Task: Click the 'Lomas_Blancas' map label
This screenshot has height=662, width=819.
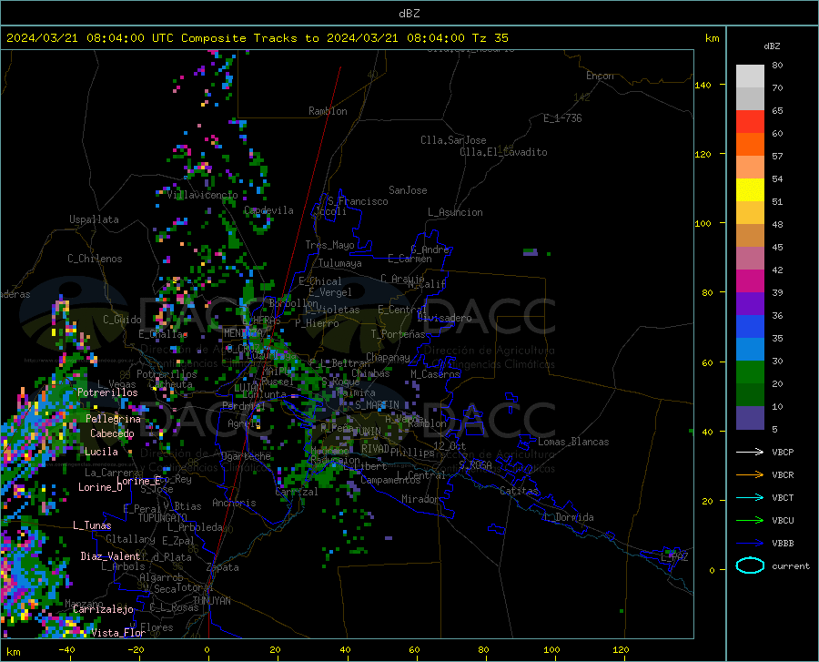Action: (573, 442)
